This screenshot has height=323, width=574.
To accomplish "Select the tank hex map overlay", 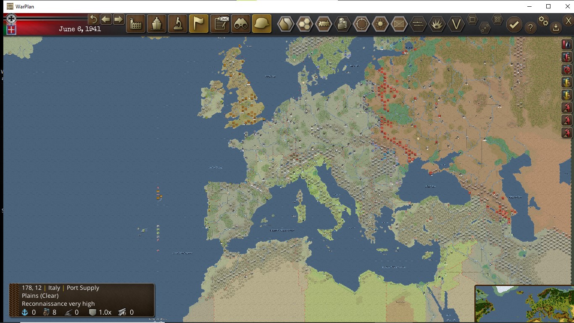I will pyautogui.click(x=324, y=24).
